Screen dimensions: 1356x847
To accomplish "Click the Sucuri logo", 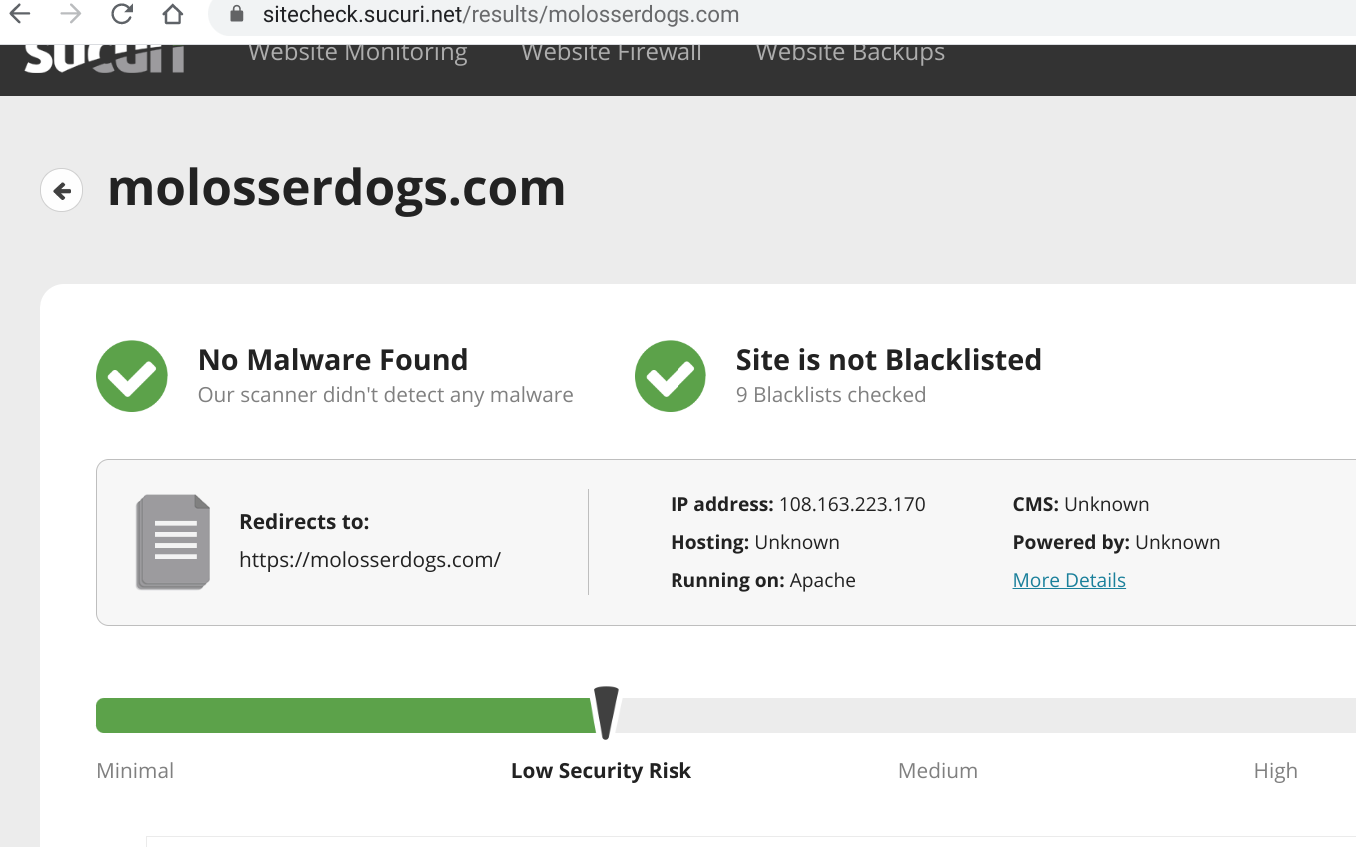I will pyautogui.click(x=105, y=56).
